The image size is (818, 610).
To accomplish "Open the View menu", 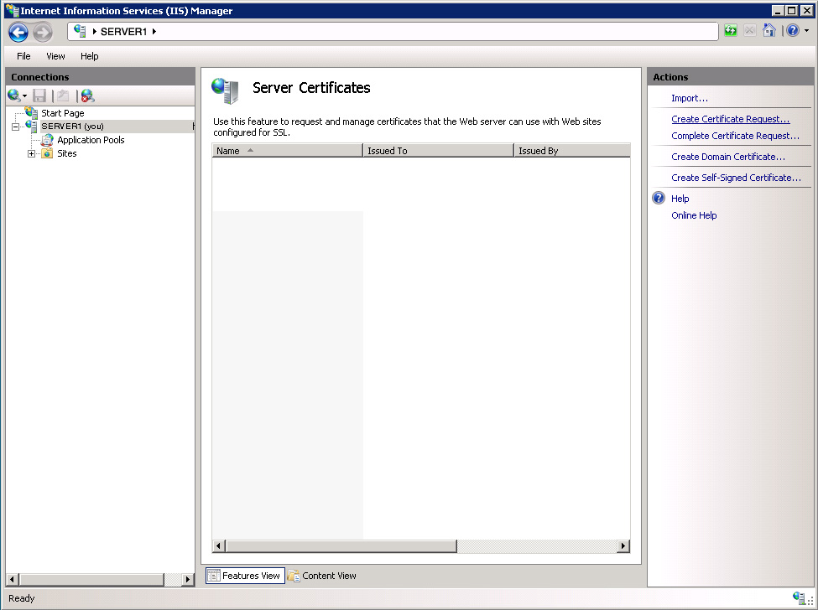I will (55, 56).
